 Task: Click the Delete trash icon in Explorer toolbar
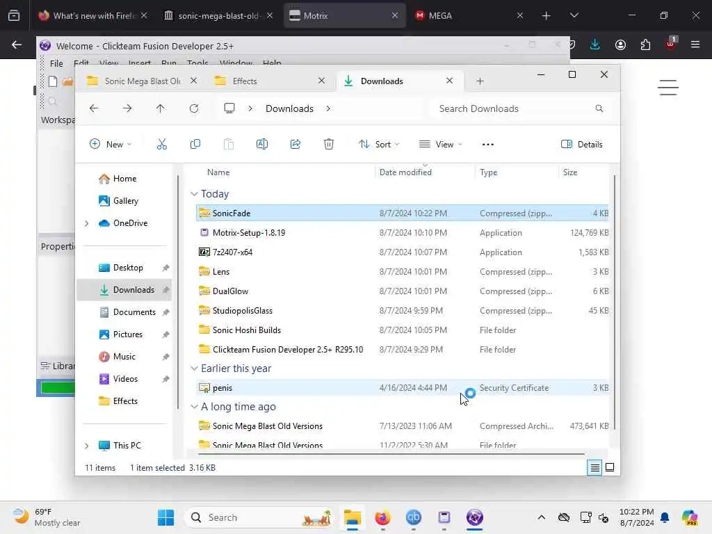click(x=329, y=145)
